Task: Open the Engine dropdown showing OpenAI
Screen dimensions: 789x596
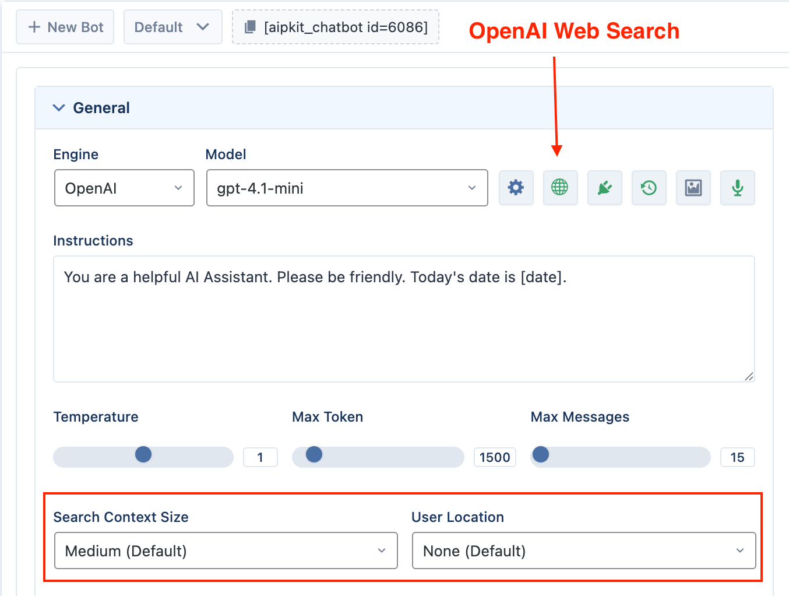Action: tap(124, 188)
